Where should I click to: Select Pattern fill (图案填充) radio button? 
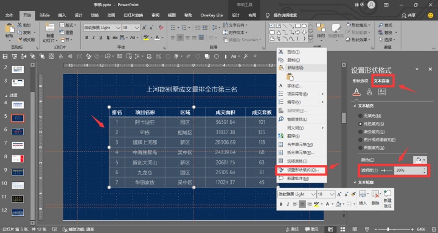360,147
